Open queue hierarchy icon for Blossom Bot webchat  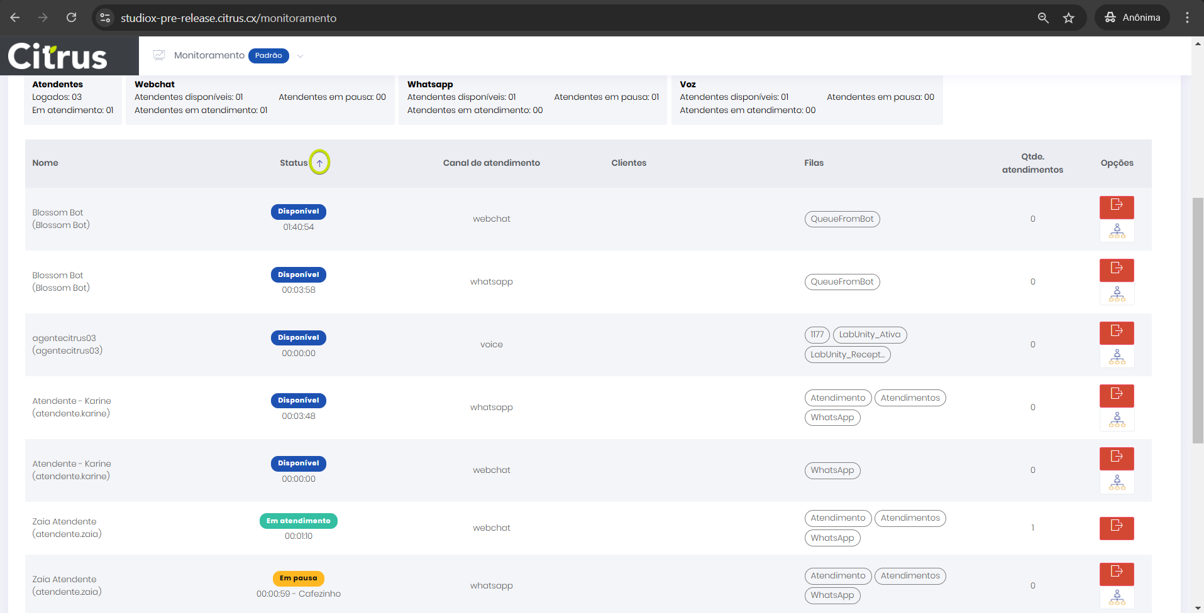(1117, 231)
